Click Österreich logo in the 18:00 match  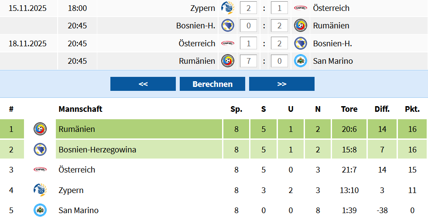pos(300,8)
